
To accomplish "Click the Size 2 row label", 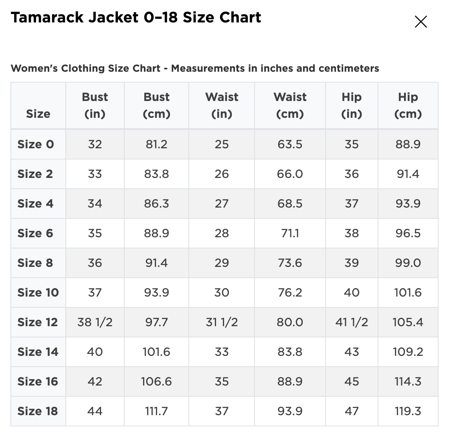I will 35,174.
